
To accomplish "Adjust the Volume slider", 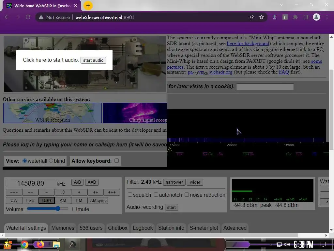I will coord(48,209).
